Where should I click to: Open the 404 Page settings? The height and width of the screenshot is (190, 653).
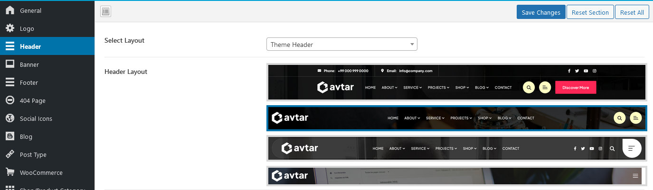(x=47, y=100)
